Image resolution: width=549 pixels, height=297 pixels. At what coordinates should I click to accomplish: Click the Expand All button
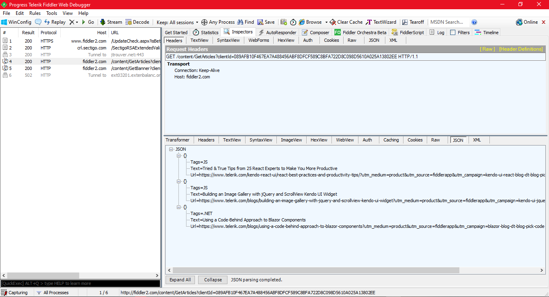(180, 280)
